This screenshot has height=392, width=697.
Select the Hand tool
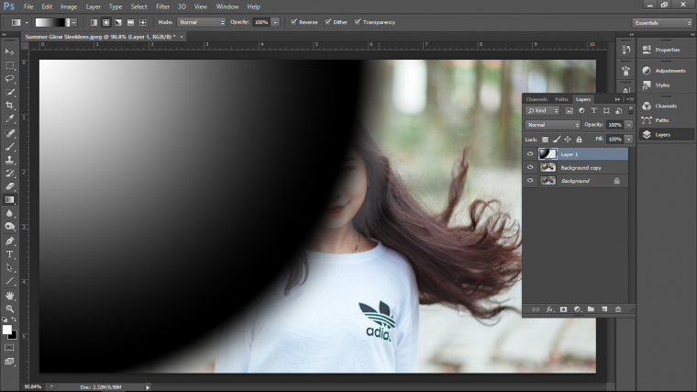coord(9,296)
